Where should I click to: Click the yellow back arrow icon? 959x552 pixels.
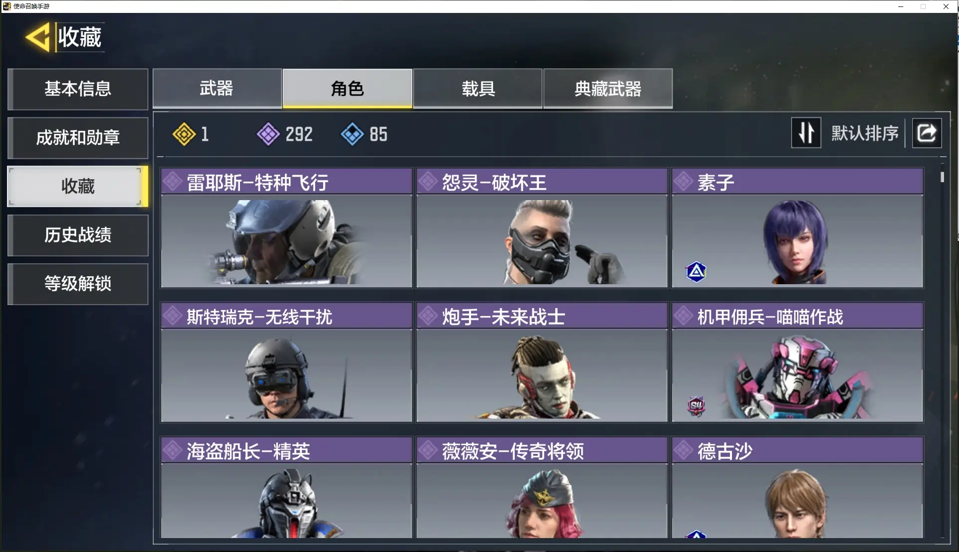(38, 37)
